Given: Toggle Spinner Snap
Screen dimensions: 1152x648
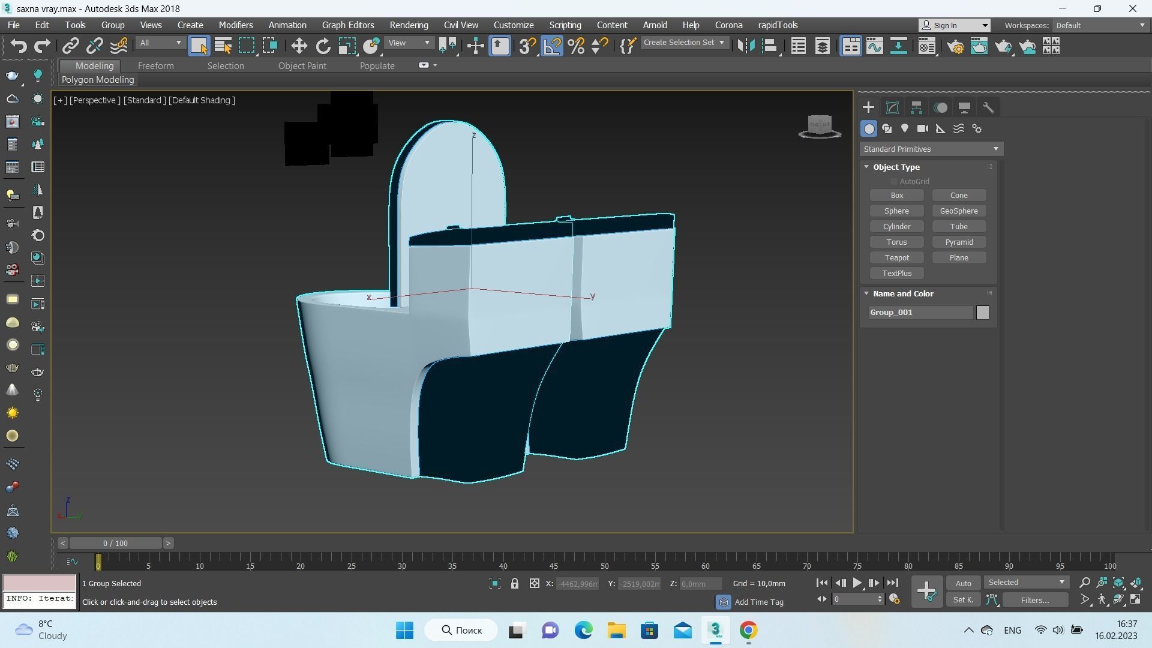Looking at the screenshot, I should 600,46.
